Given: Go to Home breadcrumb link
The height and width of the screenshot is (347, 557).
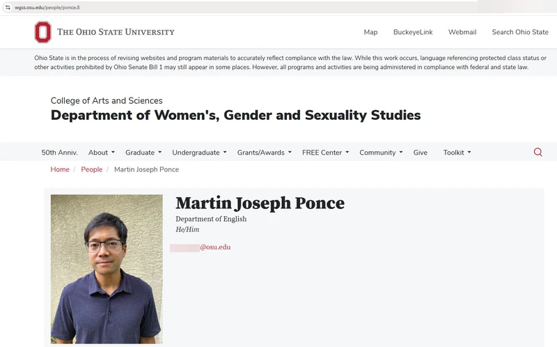Looking at the screenshot, I should coord(60,169).
